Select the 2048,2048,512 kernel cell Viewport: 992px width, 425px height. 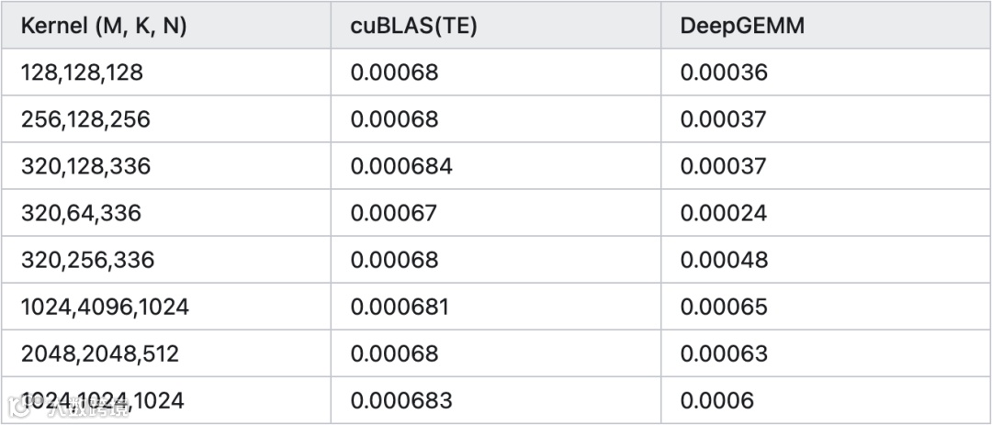click(x=100, y=353)
